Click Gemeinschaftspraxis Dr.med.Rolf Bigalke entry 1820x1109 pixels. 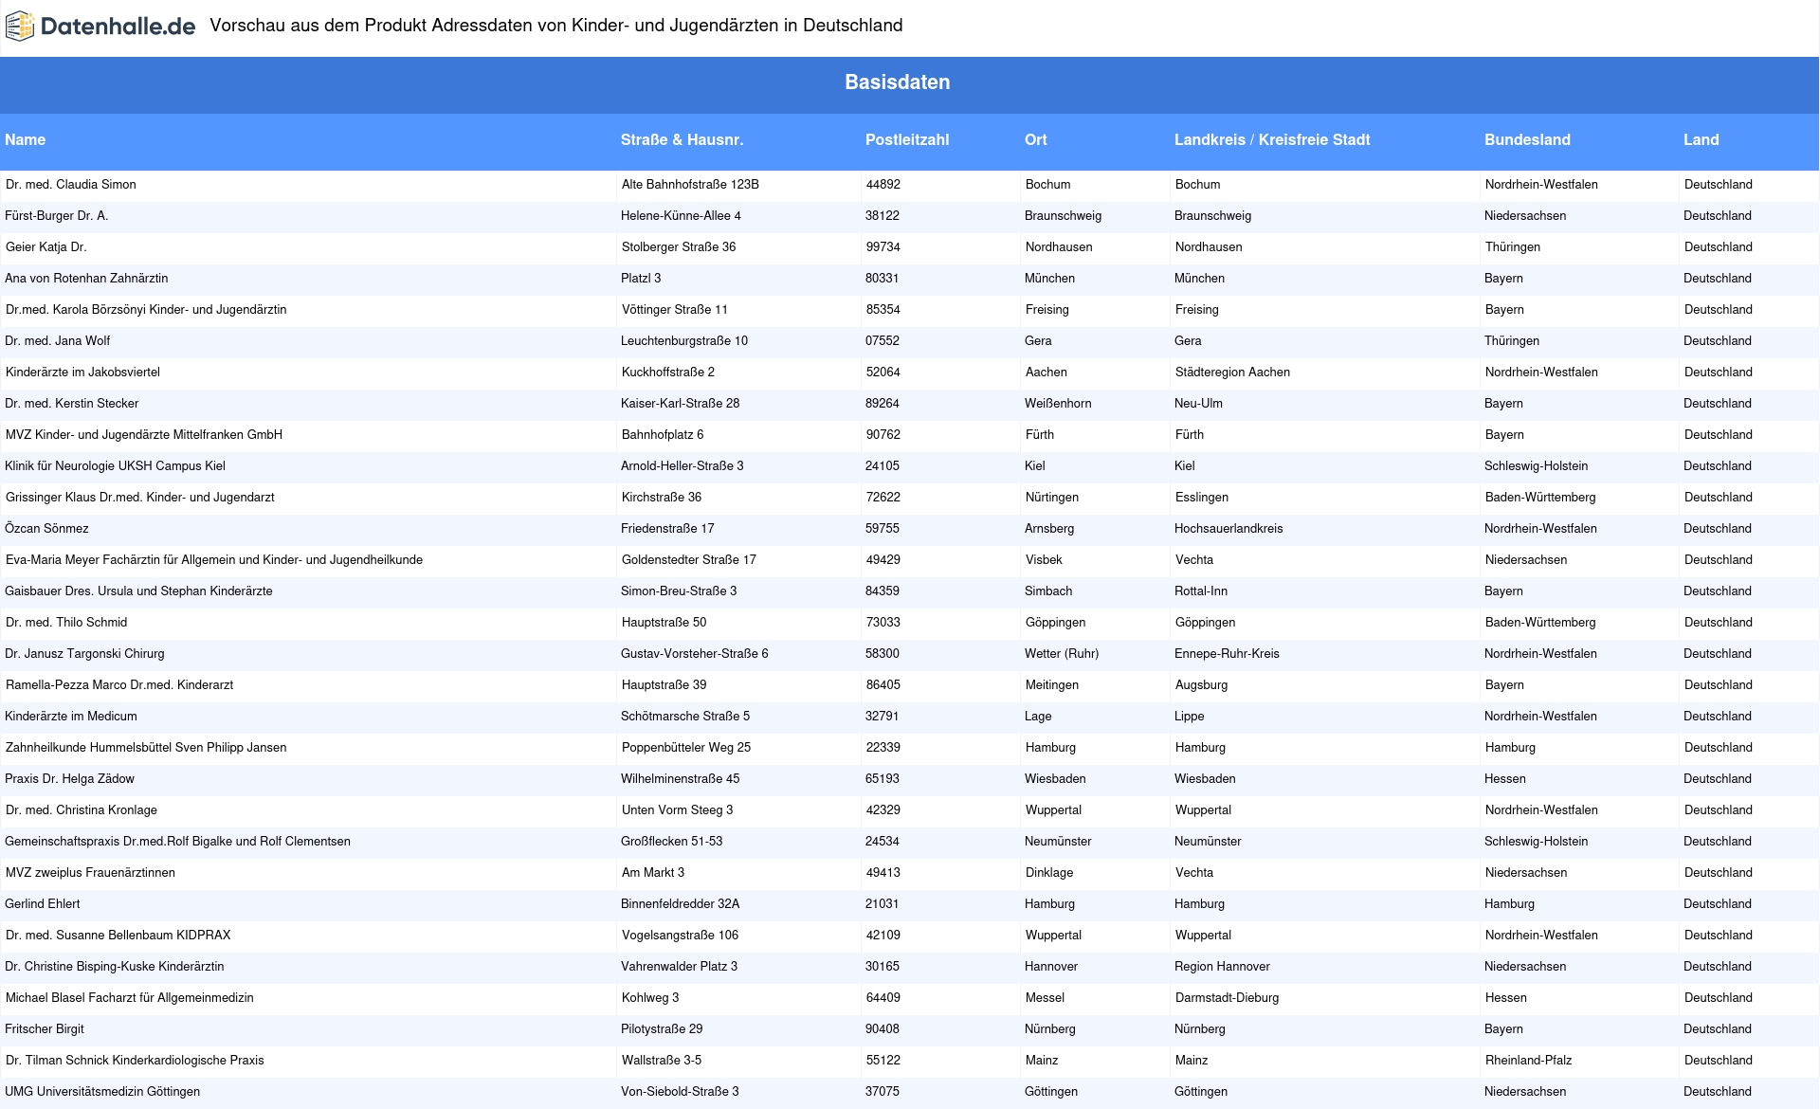coord(177,842)
